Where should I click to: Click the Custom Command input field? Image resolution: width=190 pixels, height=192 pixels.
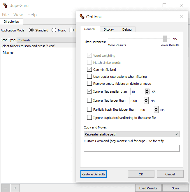tap(131, 148)
